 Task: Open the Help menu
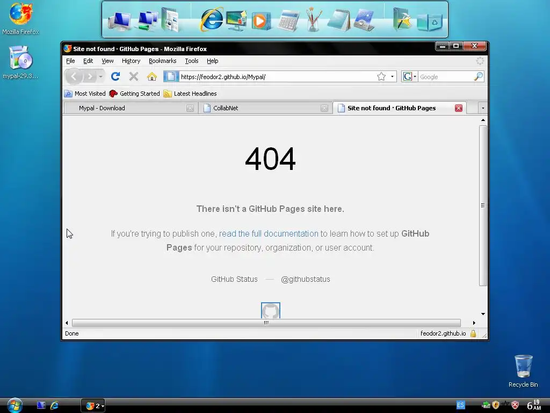212,61
